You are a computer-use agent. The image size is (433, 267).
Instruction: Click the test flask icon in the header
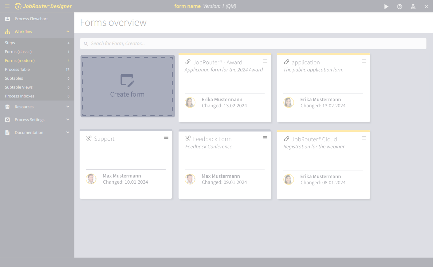pyautogui.click(x=413, y=6)
